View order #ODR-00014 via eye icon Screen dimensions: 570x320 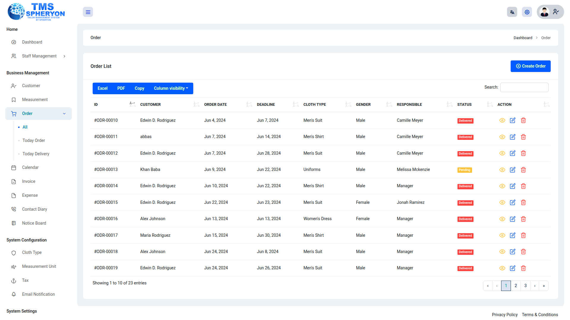coord(502,186)
